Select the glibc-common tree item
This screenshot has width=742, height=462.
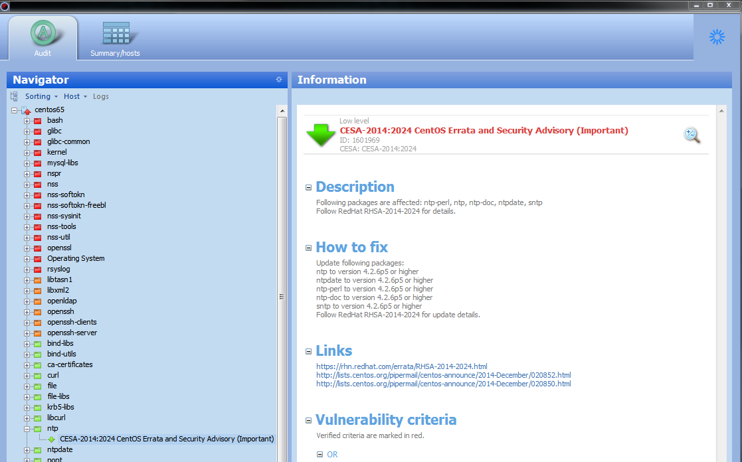68,142
